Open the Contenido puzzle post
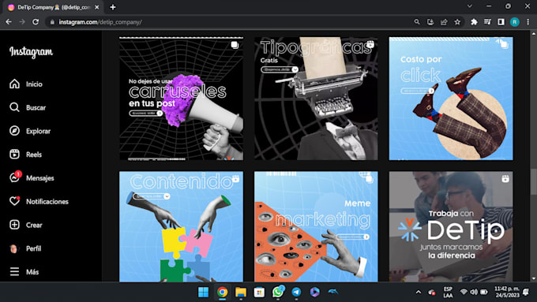The image size is (537, 302). (181, 226)
